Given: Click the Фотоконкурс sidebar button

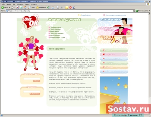Looking at the screenshot, I should point(114,59).
